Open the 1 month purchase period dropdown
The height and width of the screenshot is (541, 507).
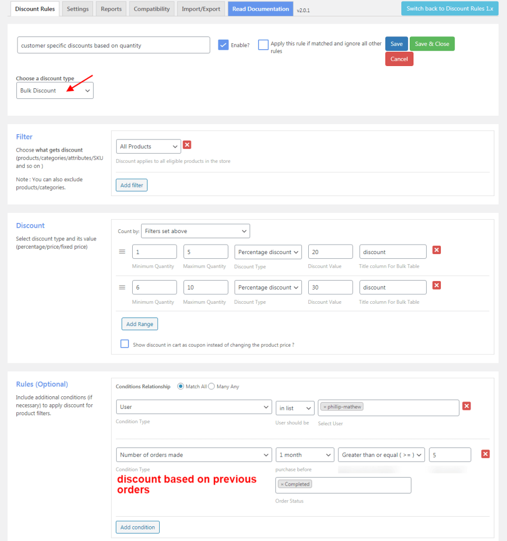[x=305, y=455]
